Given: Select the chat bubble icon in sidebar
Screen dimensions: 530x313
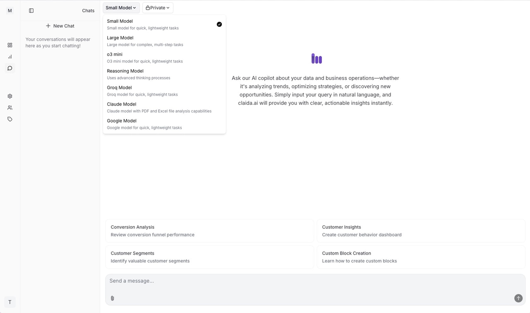Looking at the screenshot, I should coord(10,68).
